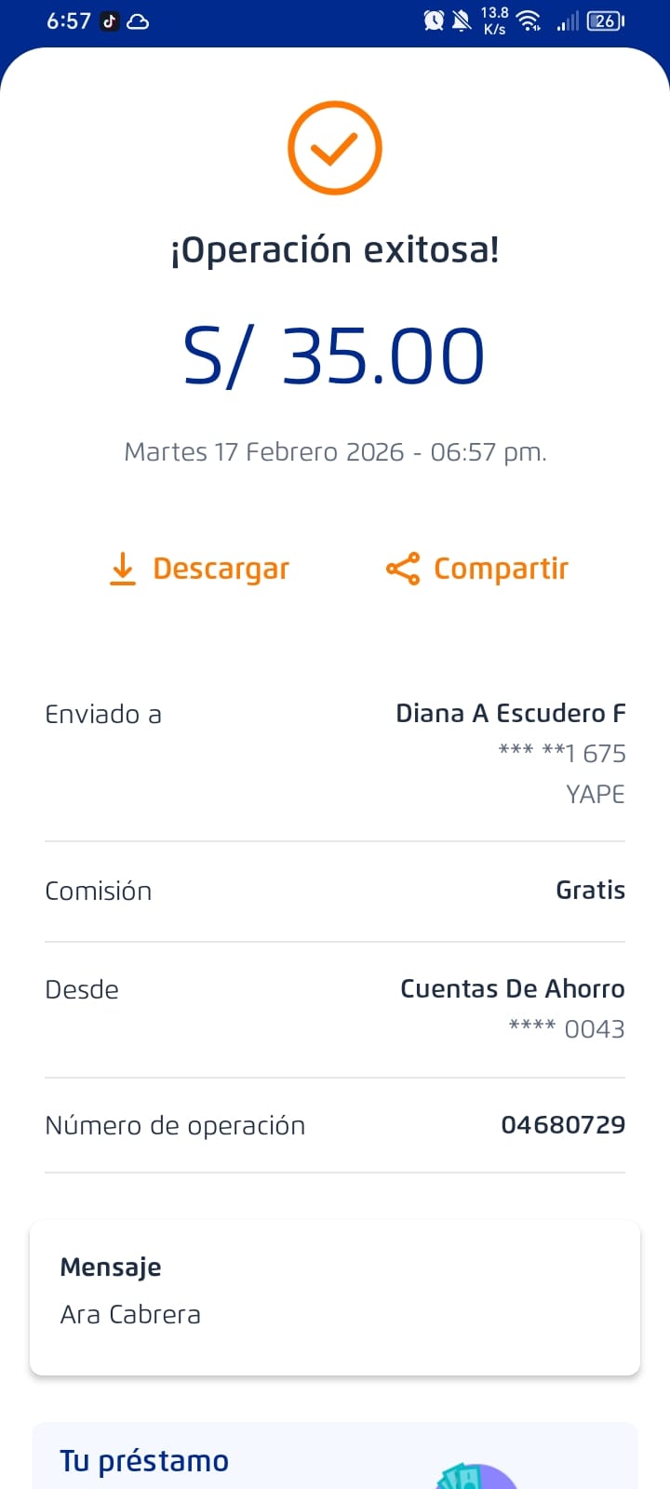Tap the cloud icon in status bar
Screen dimensions: 670x1489
click(x=138, y=21)
